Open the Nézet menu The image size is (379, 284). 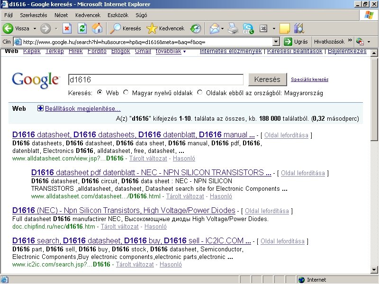click(x=61, y=15)
